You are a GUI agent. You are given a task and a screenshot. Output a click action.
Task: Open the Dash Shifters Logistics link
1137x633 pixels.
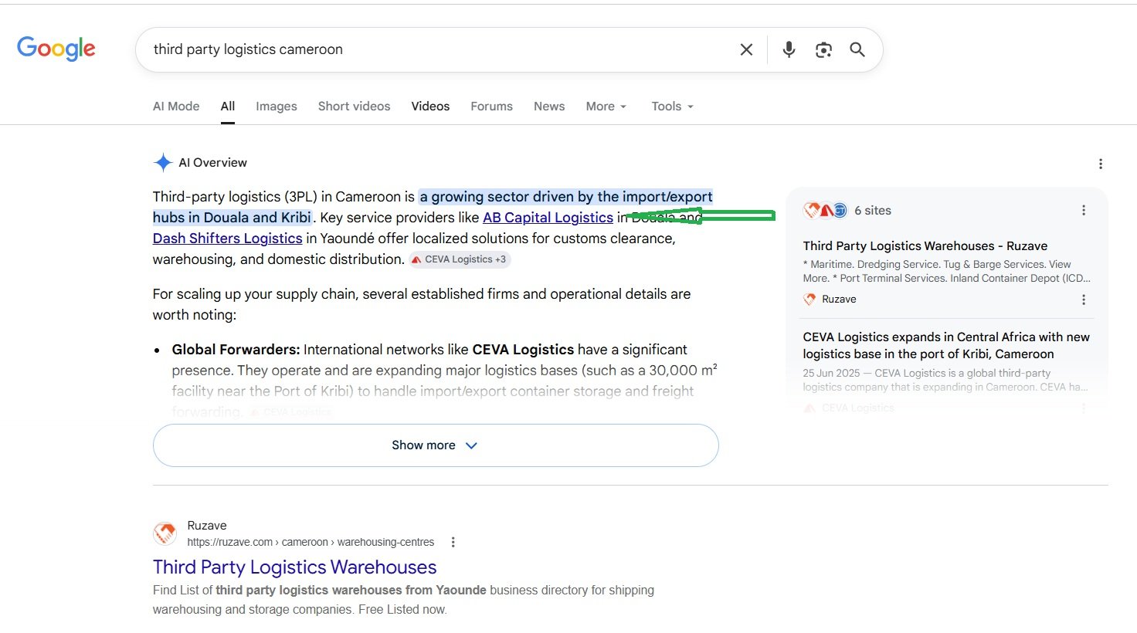[227, 239]
